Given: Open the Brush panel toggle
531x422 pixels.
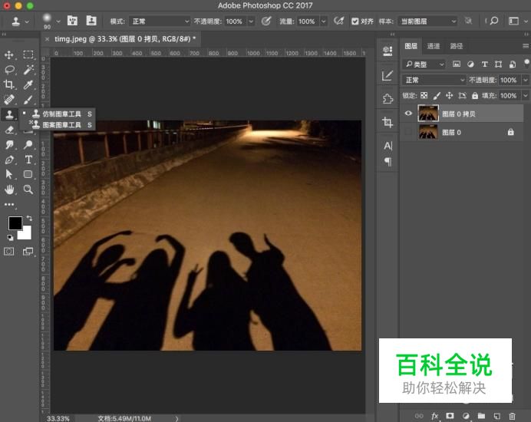Looking at the screenshot, I should 72,21.
